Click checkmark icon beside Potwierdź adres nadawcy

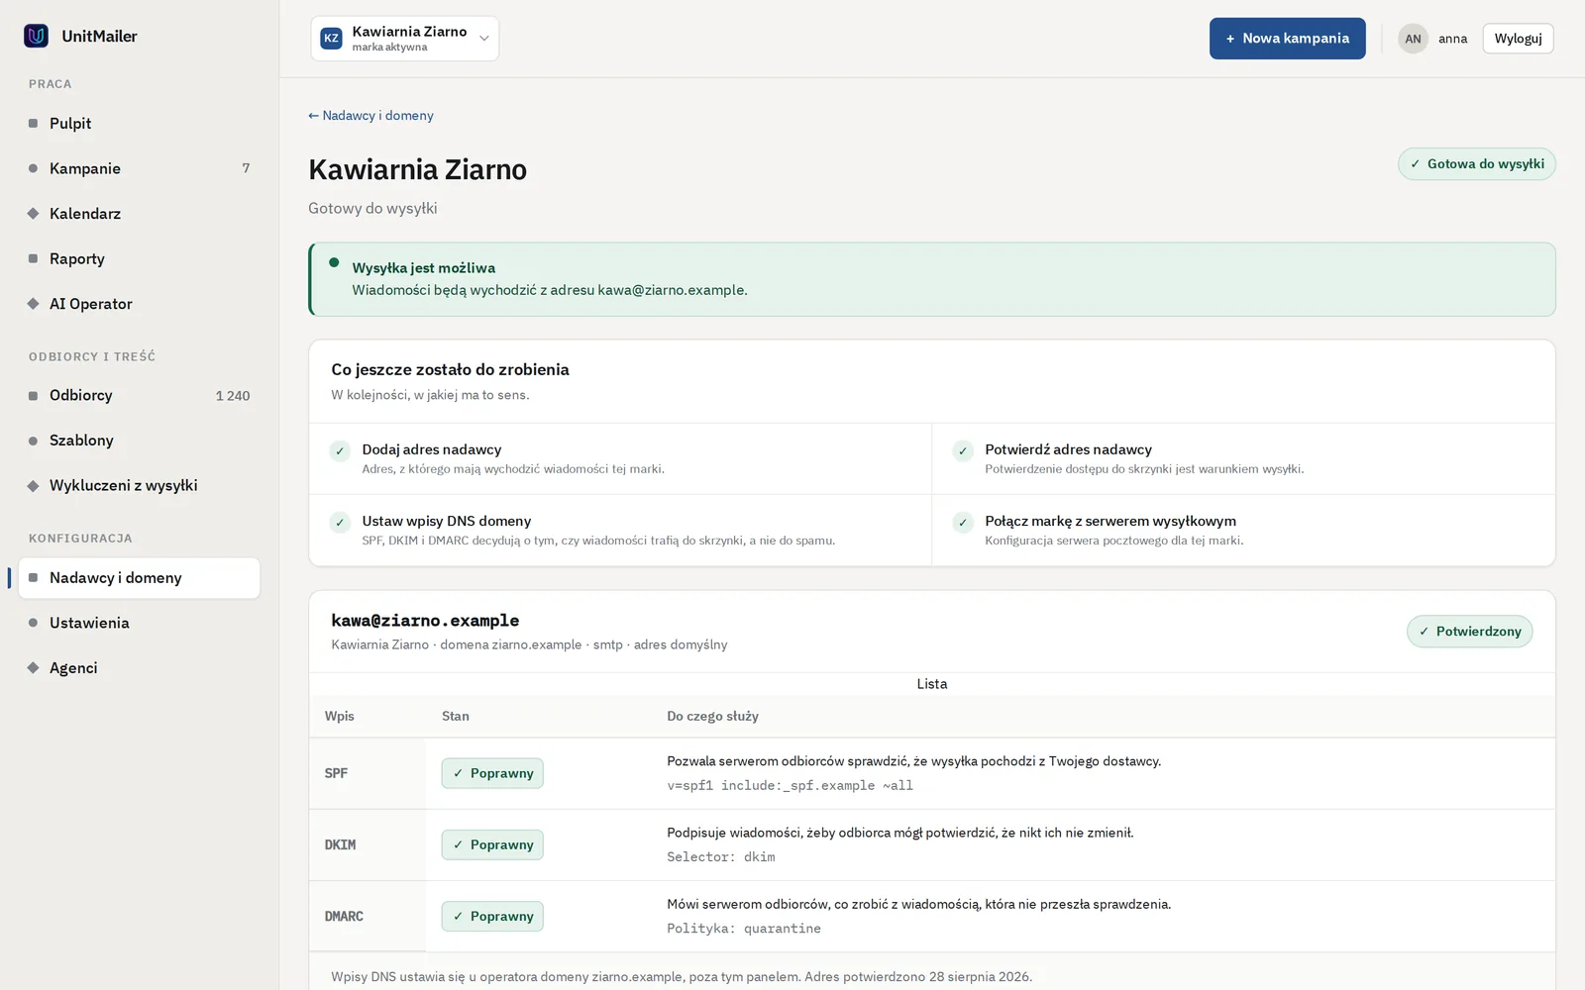coord(962,451)
